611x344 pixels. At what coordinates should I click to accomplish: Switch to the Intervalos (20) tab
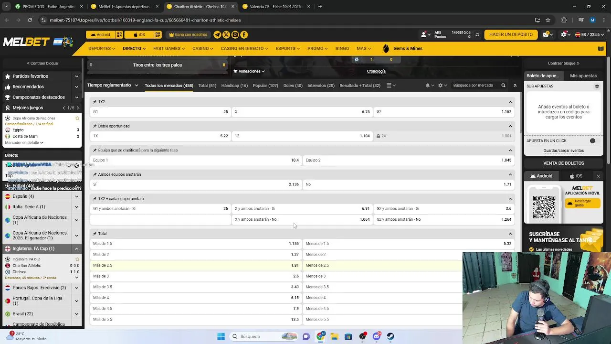[x=321, y=86]
